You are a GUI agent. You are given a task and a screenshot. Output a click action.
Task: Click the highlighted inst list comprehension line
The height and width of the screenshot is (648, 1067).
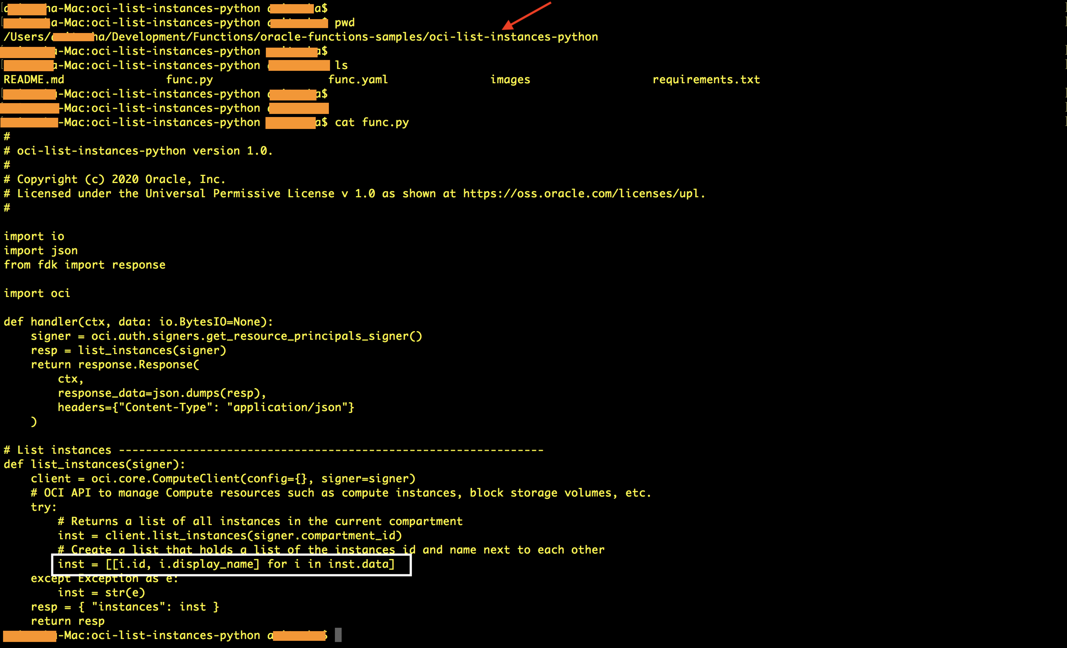click(226, 564)
